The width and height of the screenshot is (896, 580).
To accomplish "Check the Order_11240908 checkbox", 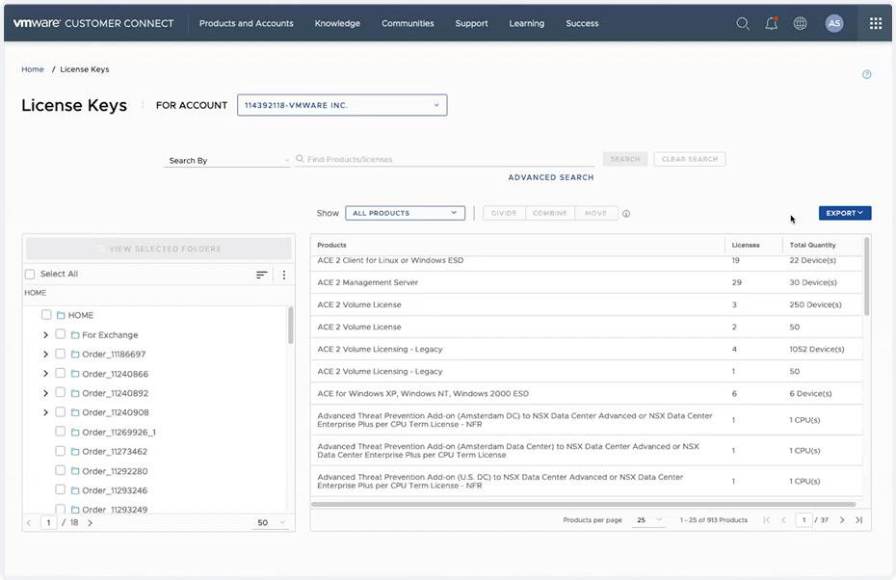I will (x=60, y=412).
